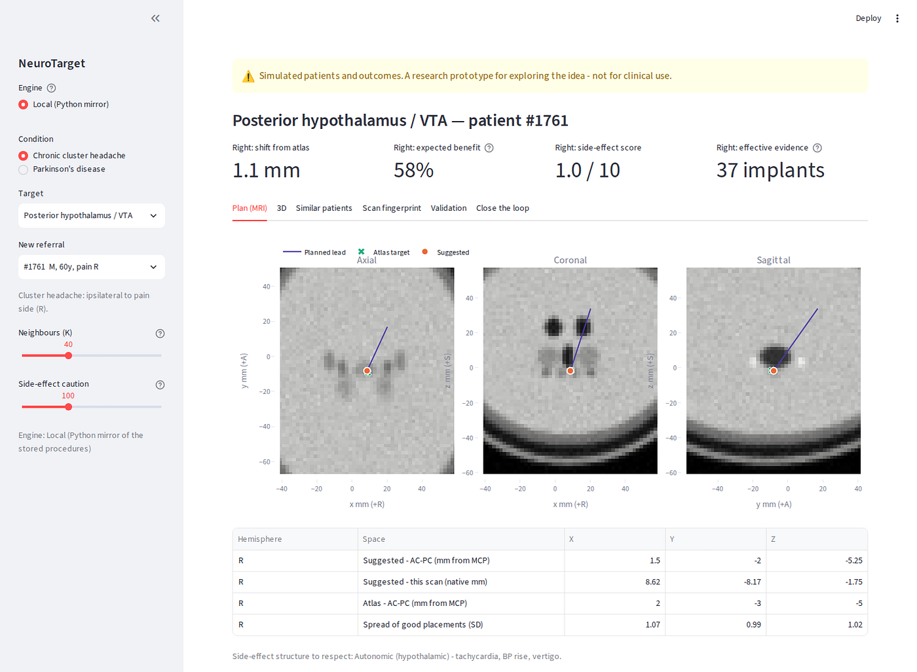The height and width of the screenshot is (672, 917).
Task: Click the '37 implants' metric value
Action: tap(770, 170)
